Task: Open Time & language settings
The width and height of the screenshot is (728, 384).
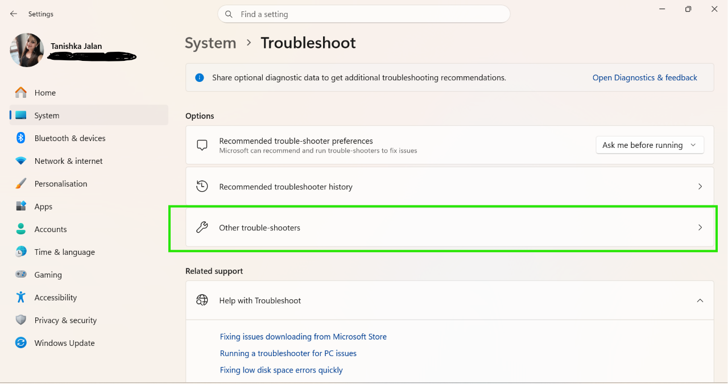Action: (x=89, y=252)
